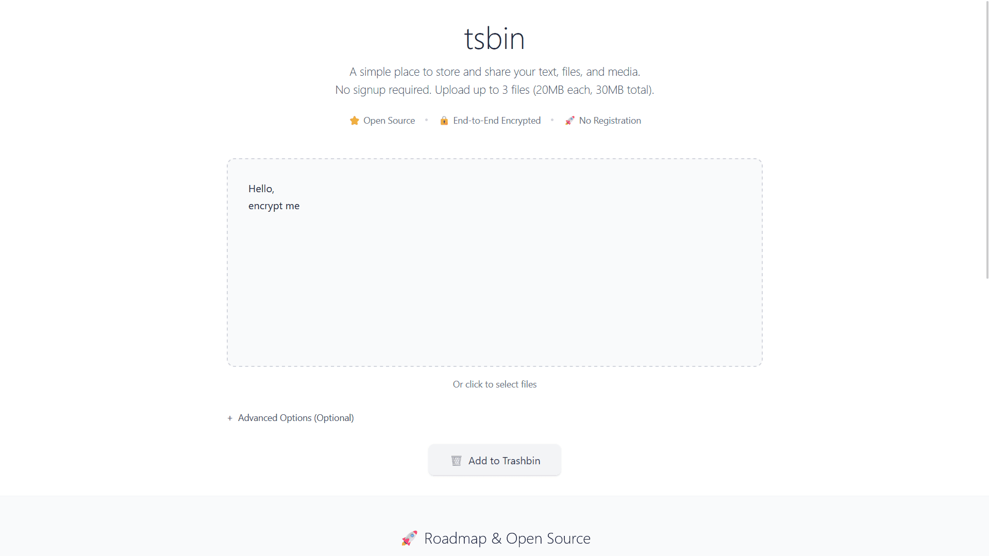Click the star icon beside Open Source
The height and width of the screenshot is (556, 989).
click(x=355, y=121)
